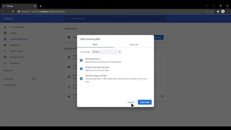The image size is (231, 130).
Task: Bookmark this page with star icon
Action: coord(212,12)
